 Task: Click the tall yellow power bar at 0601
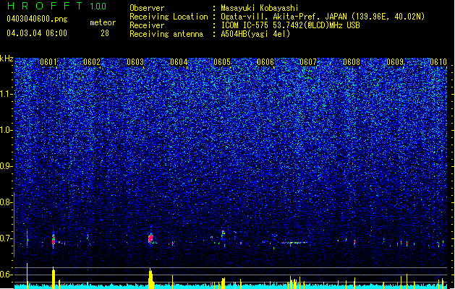(x=54, y=277)
